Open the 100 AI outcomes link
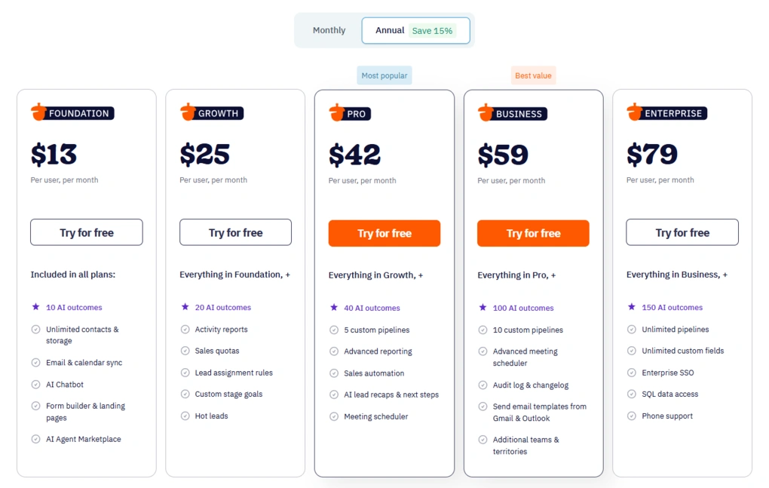This screenshot has width=769, height=488. tap(523, 308)
